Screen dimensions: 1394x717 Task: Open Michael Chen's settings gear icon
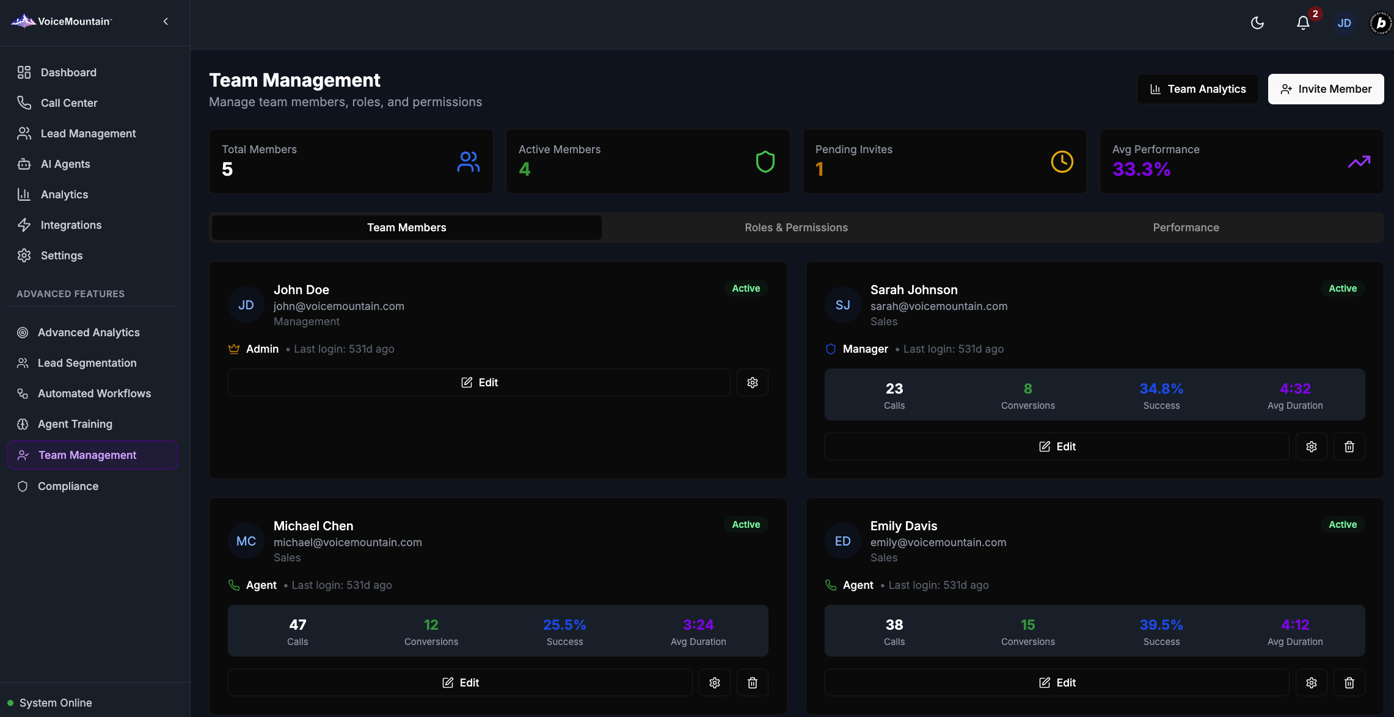point(714,683)
